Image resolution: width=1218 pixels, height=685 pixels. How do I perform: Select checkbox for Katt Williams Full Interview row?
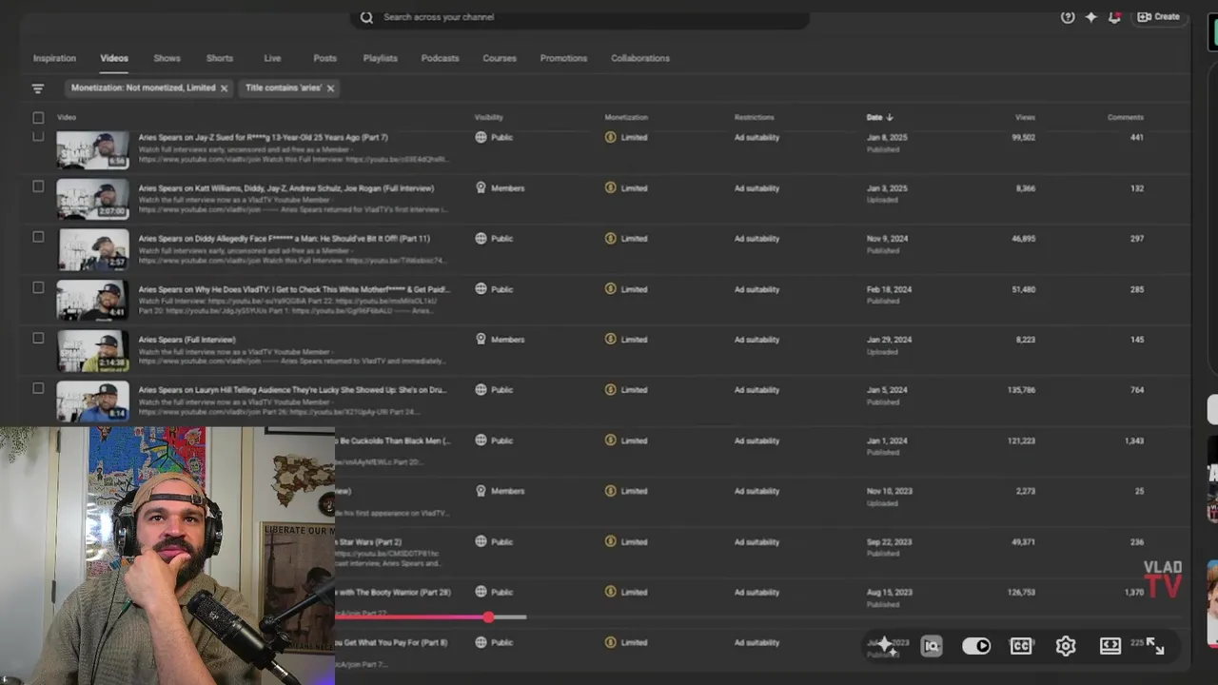click(x=38, y=186)
